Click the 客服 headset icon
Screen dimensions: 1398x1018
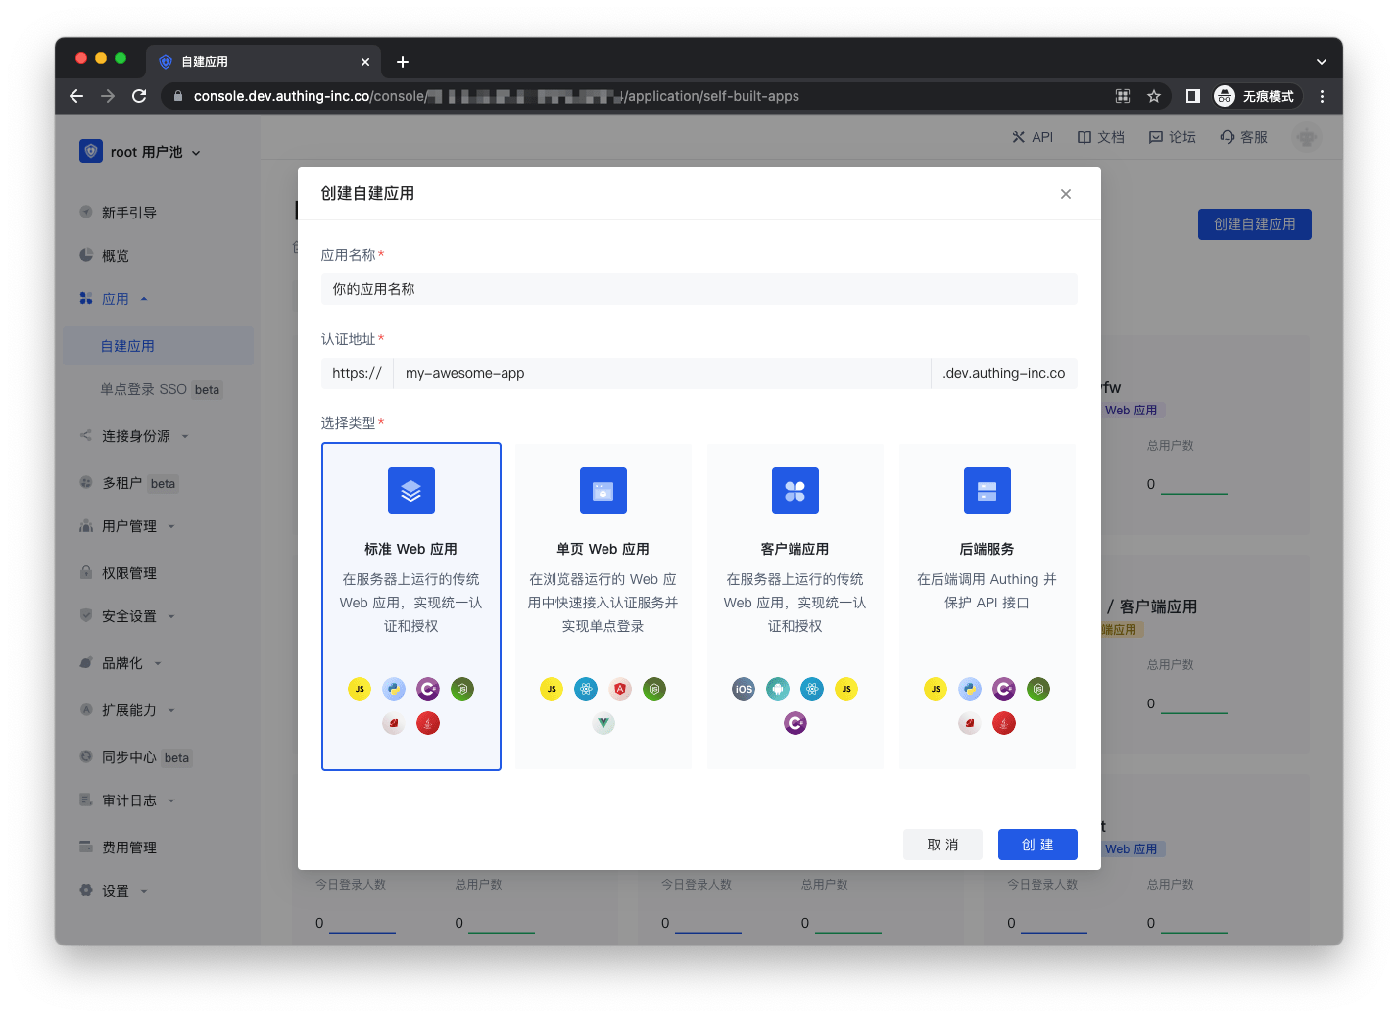coord(1228,137)
